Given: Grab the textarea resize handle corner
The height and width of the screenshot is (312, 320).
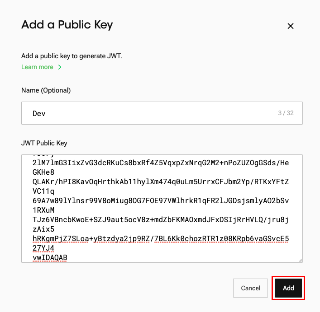Looking at the screenshot, I should [300, 260].
